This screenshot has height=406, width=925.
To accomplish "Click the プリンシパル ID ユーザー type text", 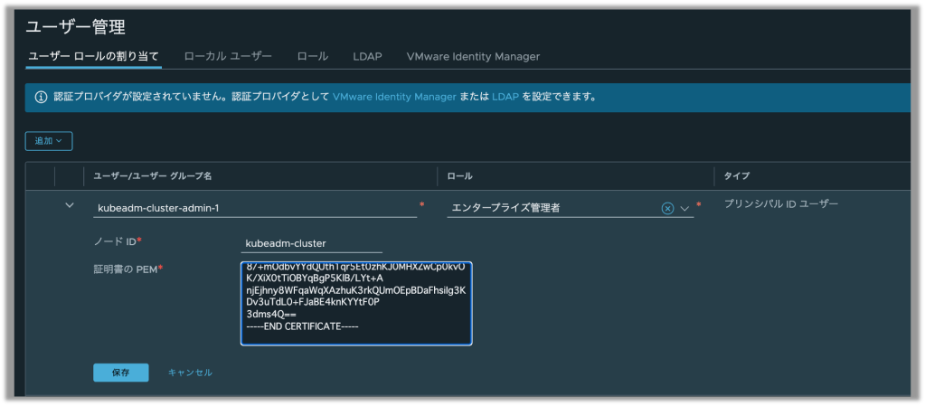I will 781,204.
